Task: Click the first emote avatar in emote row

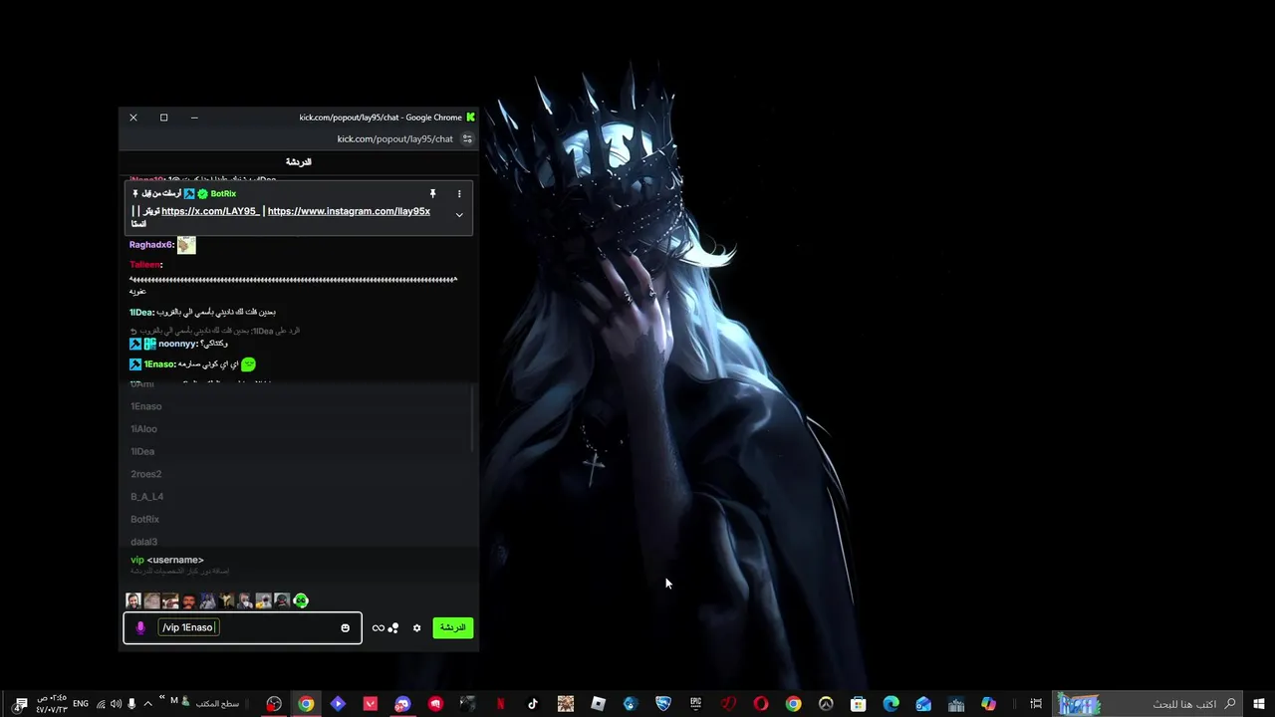Action: [133, 600]
